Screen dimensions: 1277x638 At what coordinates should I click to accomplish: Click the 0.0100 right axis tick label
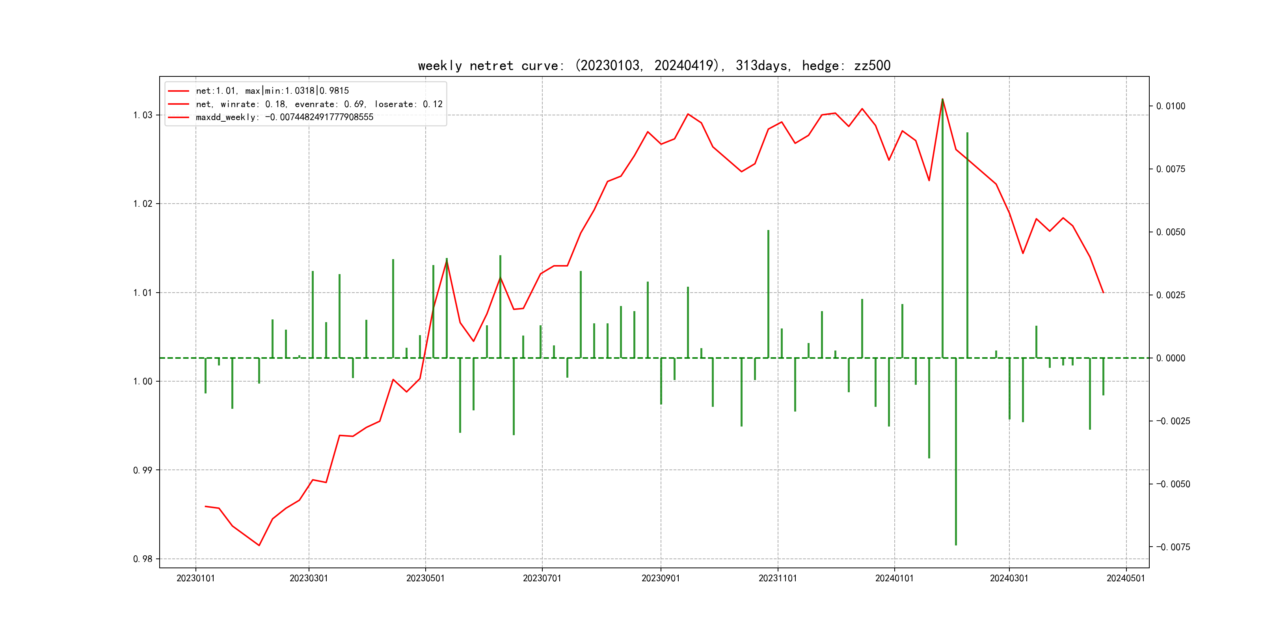coord(1171,106)
